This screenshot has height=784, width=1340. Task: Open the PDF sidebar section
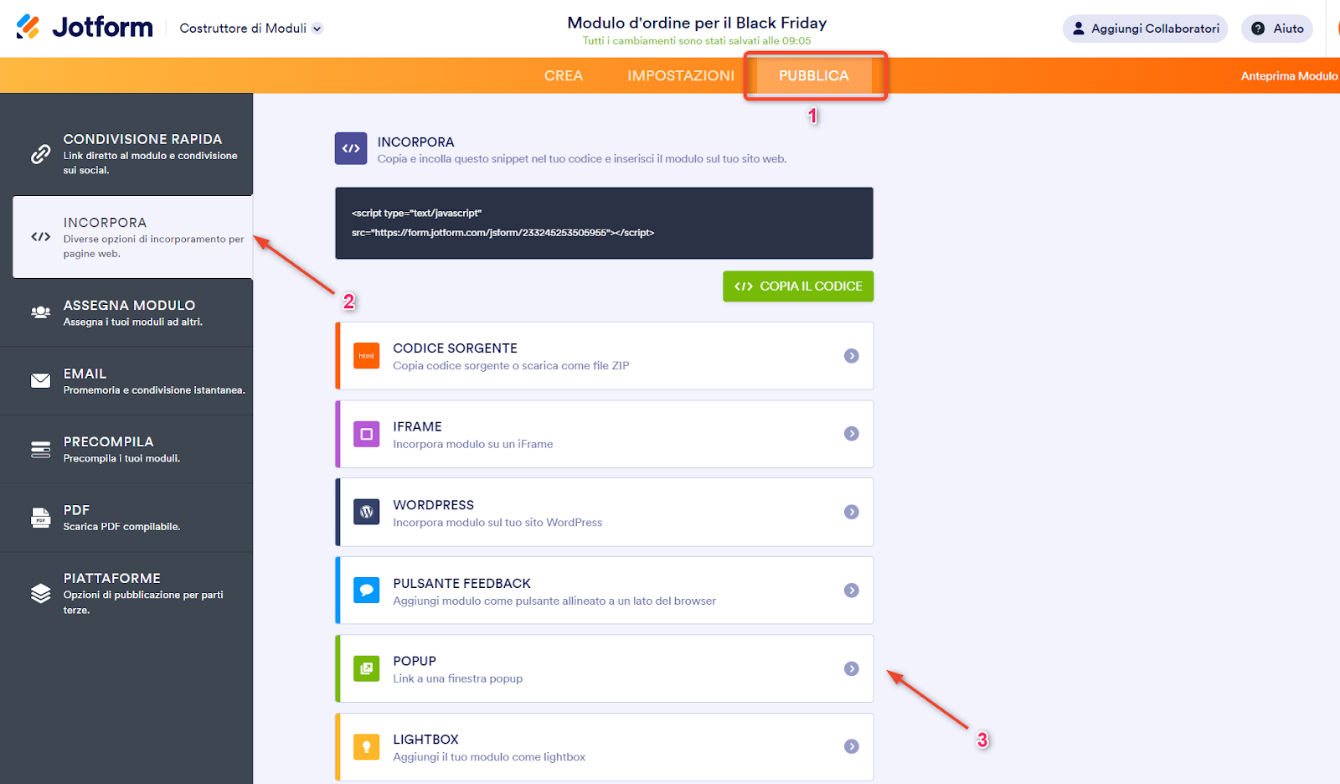tap(126, 518)
